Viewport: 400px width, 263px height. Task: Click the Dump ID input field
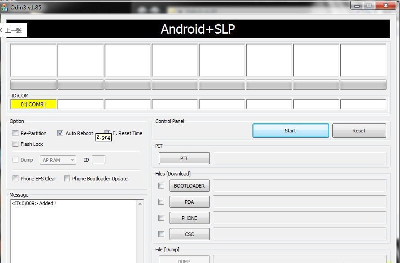[99, 160]
